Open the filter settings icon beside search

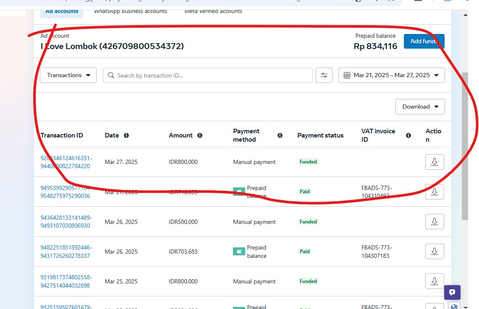click(324, 75)
